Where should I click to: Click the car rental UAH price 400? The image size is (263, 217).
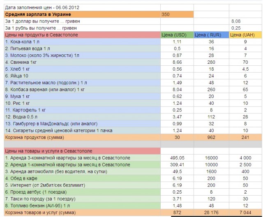click(245, 171)
